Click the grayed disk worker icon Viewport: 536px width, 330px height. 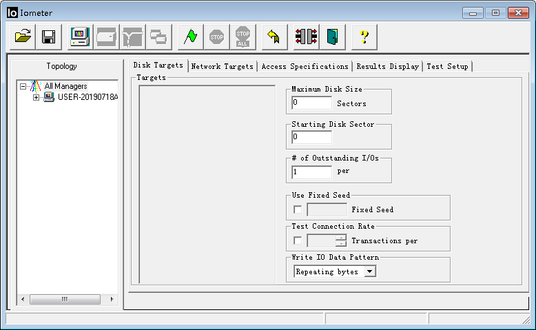coord(106,37)
